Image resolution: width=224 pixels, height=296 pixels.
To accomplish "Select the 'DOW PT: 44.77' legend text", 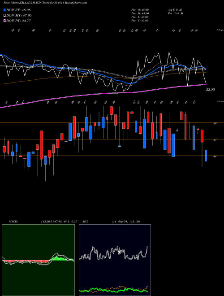I will coord(19,21).
